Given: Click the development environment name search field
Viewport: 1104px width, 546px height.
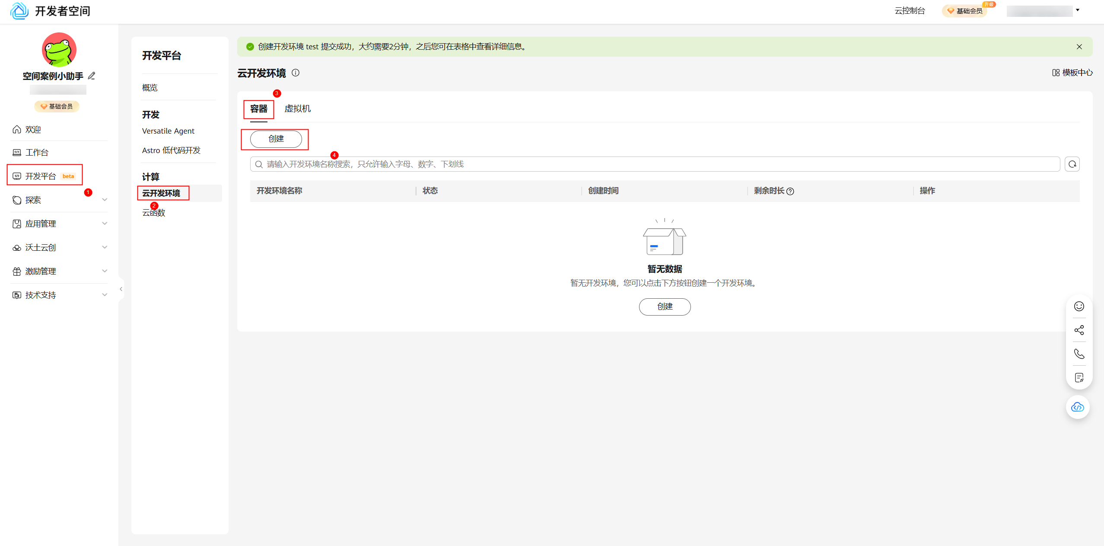Looking at the screenshot, I should click(x=648, y=164).
